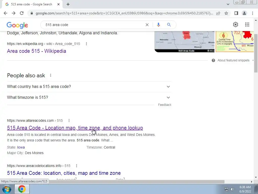Open the Central Time map thumbnail
This screenshot has width=258, height=194.
[235, 42]
